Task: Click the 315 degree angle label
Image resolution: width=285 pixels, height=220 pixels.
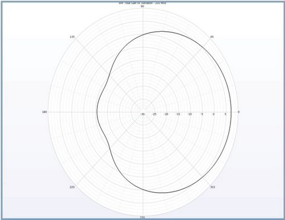Action: coord(213,187)
